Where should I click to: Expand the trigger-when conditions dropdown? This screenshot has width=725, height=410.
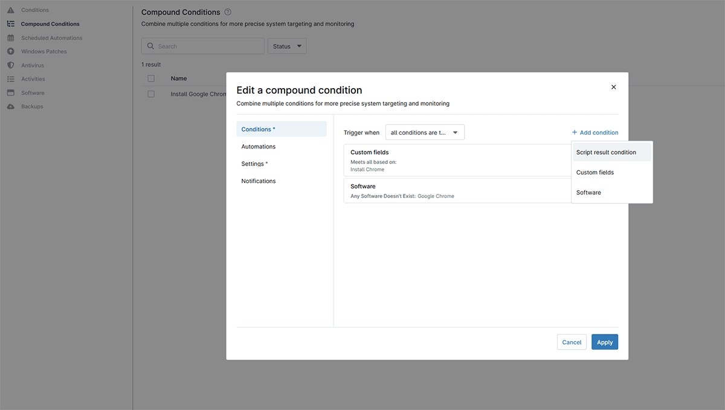pyautogui.click(x=425, y=132)
